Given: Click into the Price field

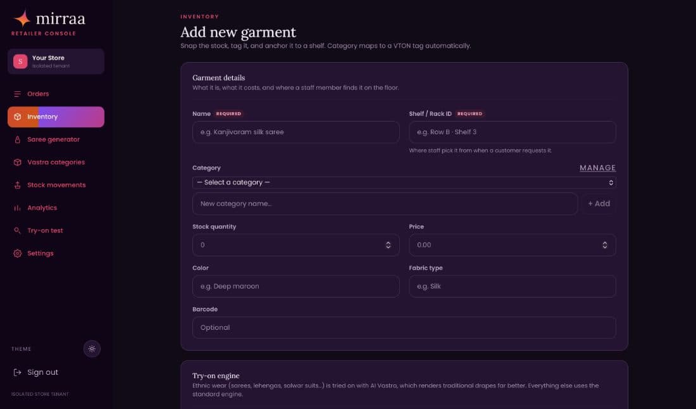Looking at the screenshot, I should (513, 245).
